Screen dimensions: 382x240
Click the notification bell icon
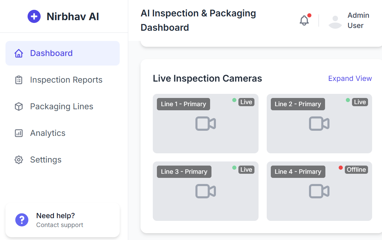pyautogui.click(x=304, y=20)
